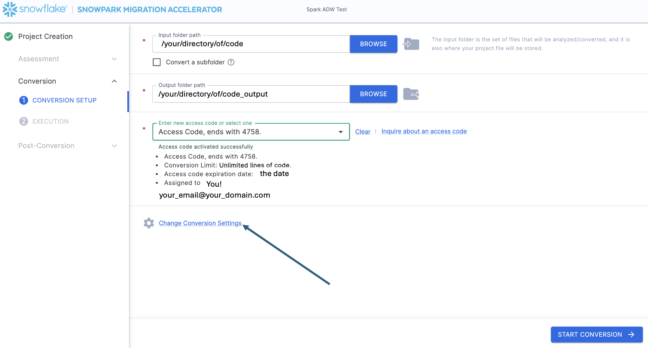Open Inquire about an access code
The image size is (648, 348).
424,131
